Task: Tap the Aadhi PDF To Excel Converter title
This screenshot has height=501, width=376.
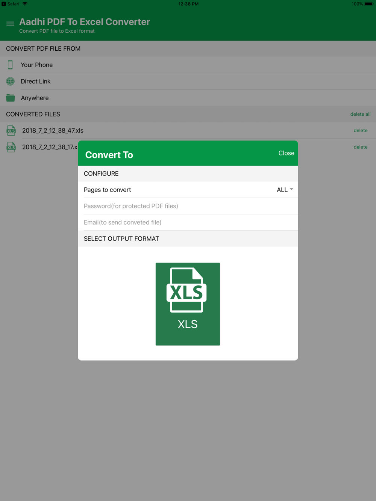Action: pos(85,22)
